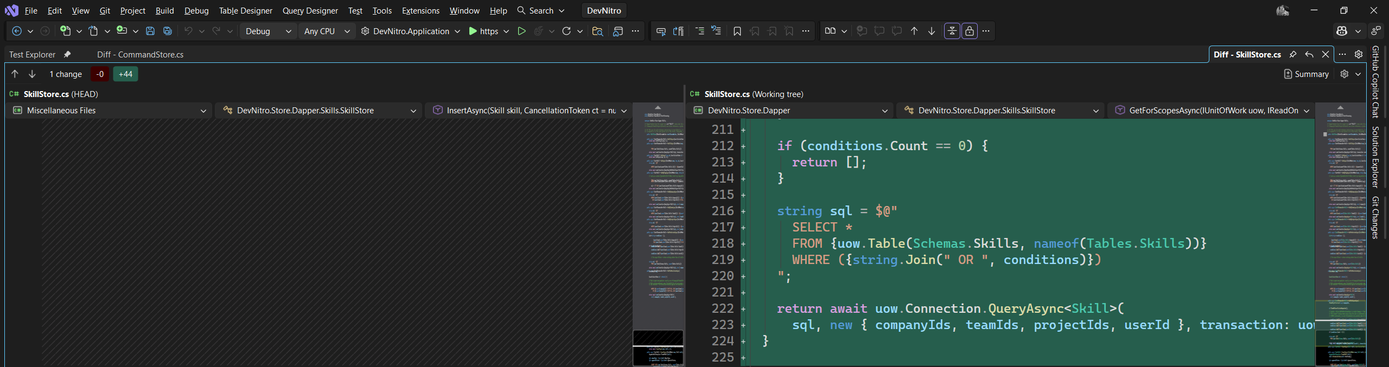
Task: Open the side-by-side diff mode dropdown
Action: (844, 31)
